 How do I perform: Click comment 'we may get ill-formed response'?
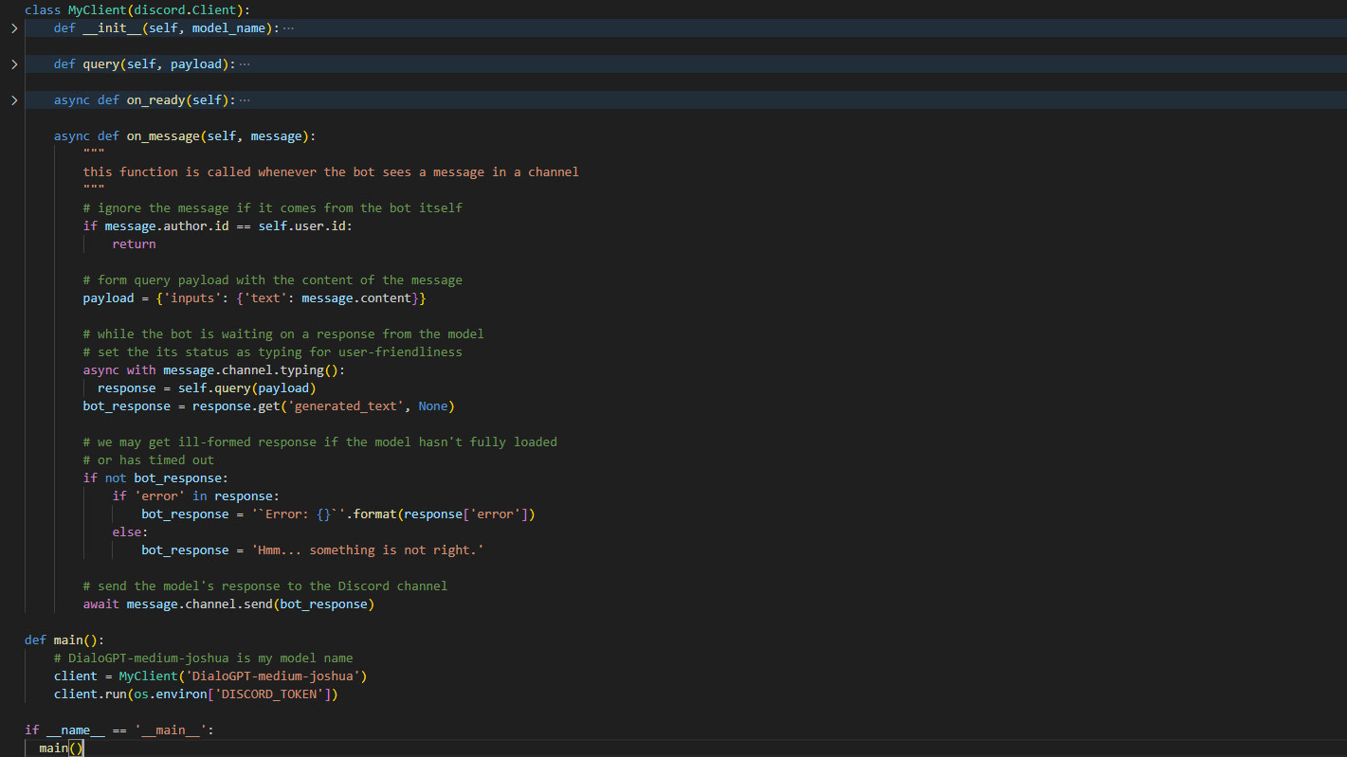coord(320,442)
